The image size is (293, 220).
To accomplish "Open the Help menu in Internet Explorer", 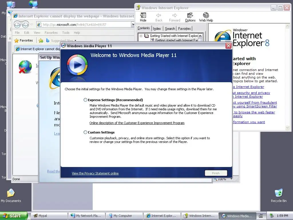I will 77,33.
